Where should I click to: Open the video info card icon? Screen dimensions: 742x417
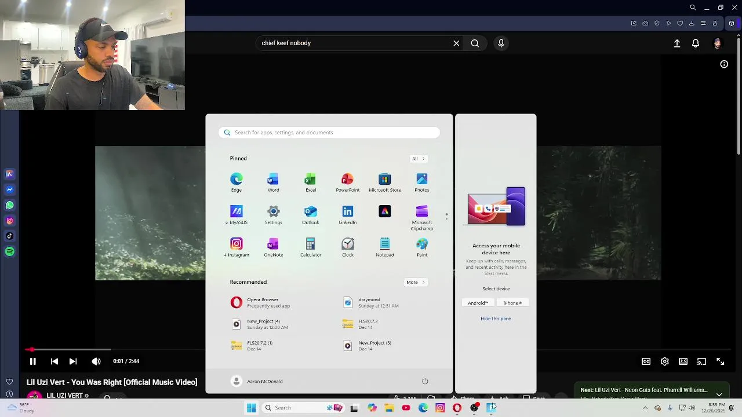point(724,64)
